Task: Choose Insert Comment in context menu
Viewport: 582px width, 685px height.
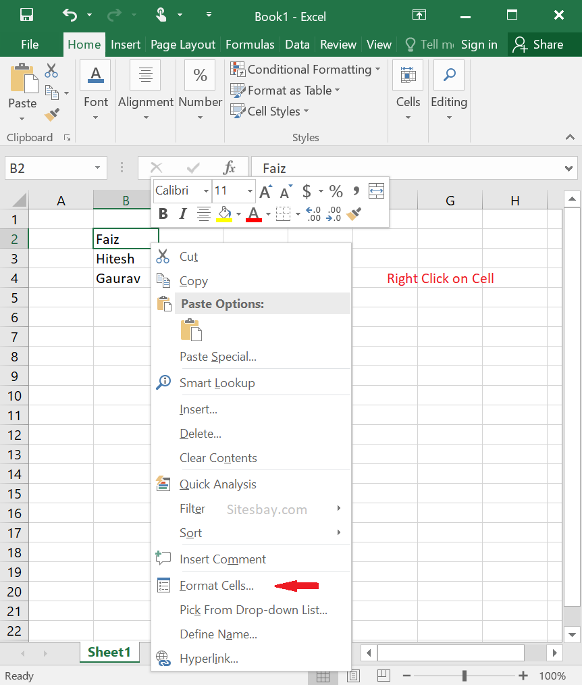Action: coord(251,559)
